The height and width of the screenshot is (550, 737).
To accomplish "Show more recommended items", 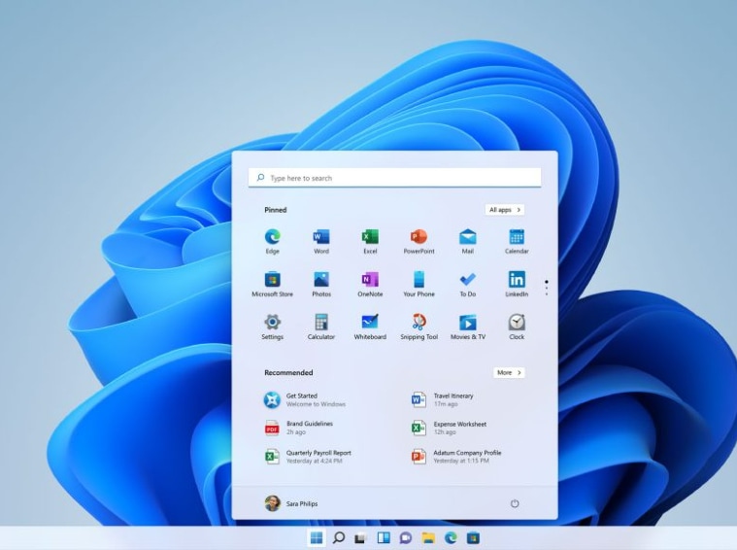I will pos(509,372).
